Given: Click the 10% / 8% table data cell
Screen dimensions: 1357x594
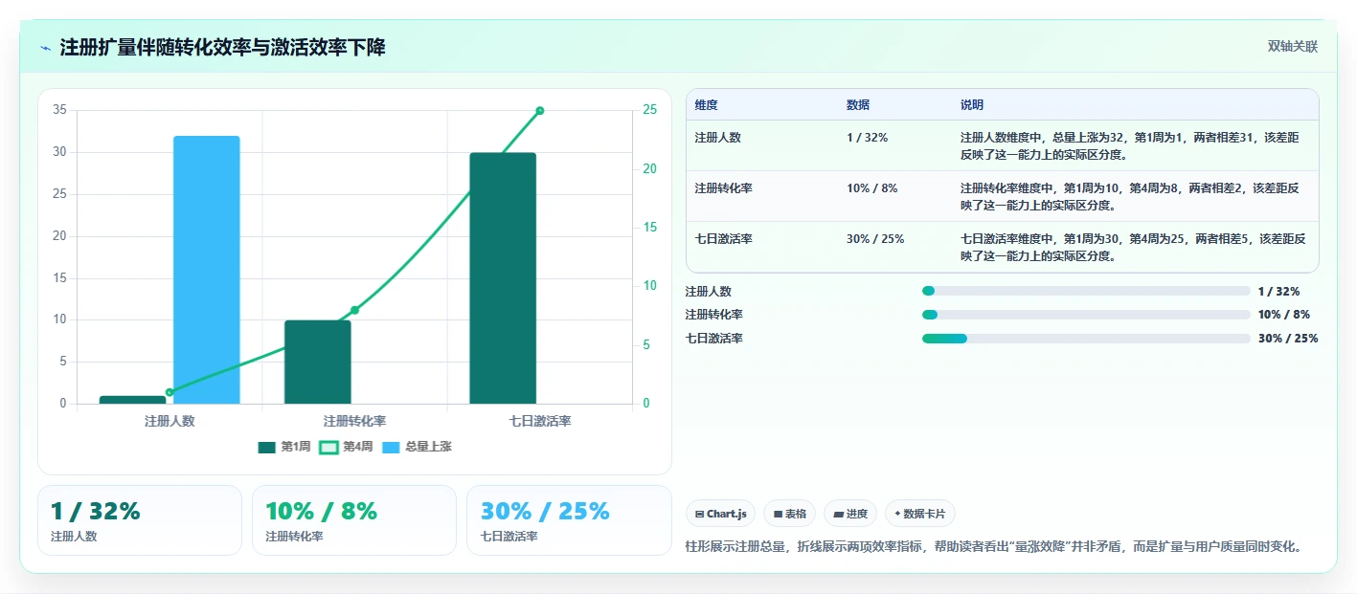Looking at the screenshot, I should point(872,188).
